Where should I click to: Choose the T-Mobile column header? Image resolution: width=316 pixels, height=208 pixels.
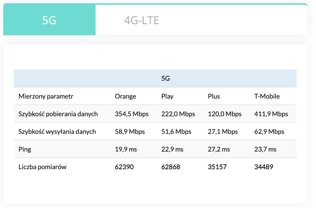click(267, 96)
